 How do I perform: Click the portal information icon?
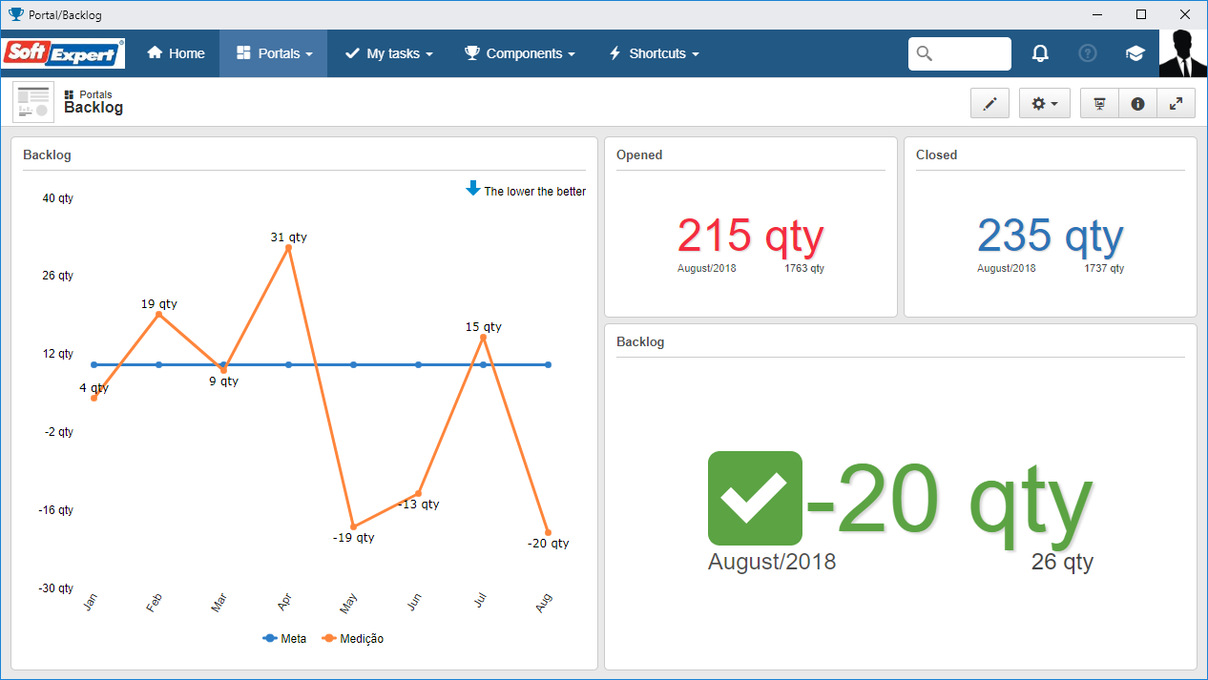click(x=1137, y=103)
